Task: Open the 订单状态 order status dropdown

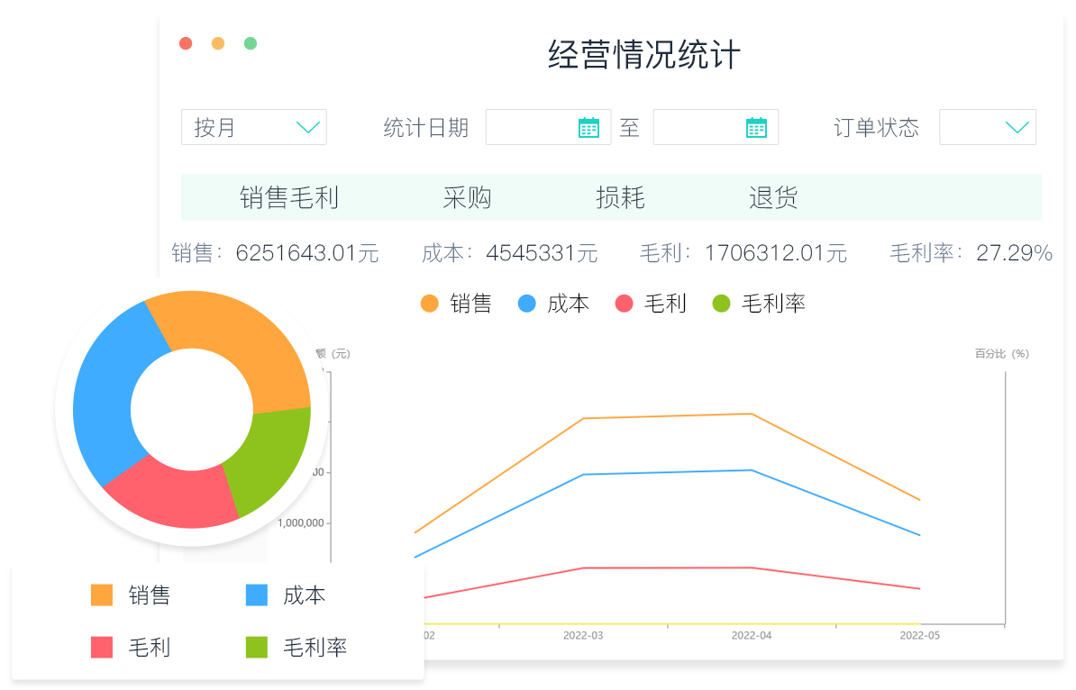Action: point(988,127)
